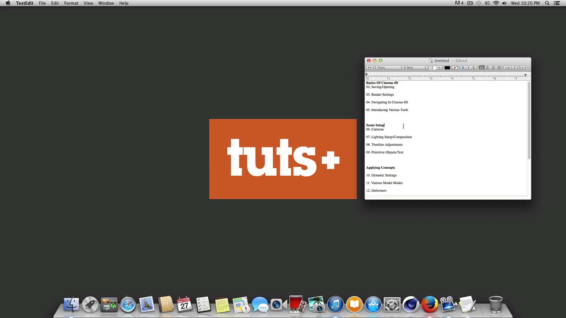Image resolution: width=566 pixels, height=318 pixels.
Task: Open the Wi-Fi menu
Action: [496, 3]
